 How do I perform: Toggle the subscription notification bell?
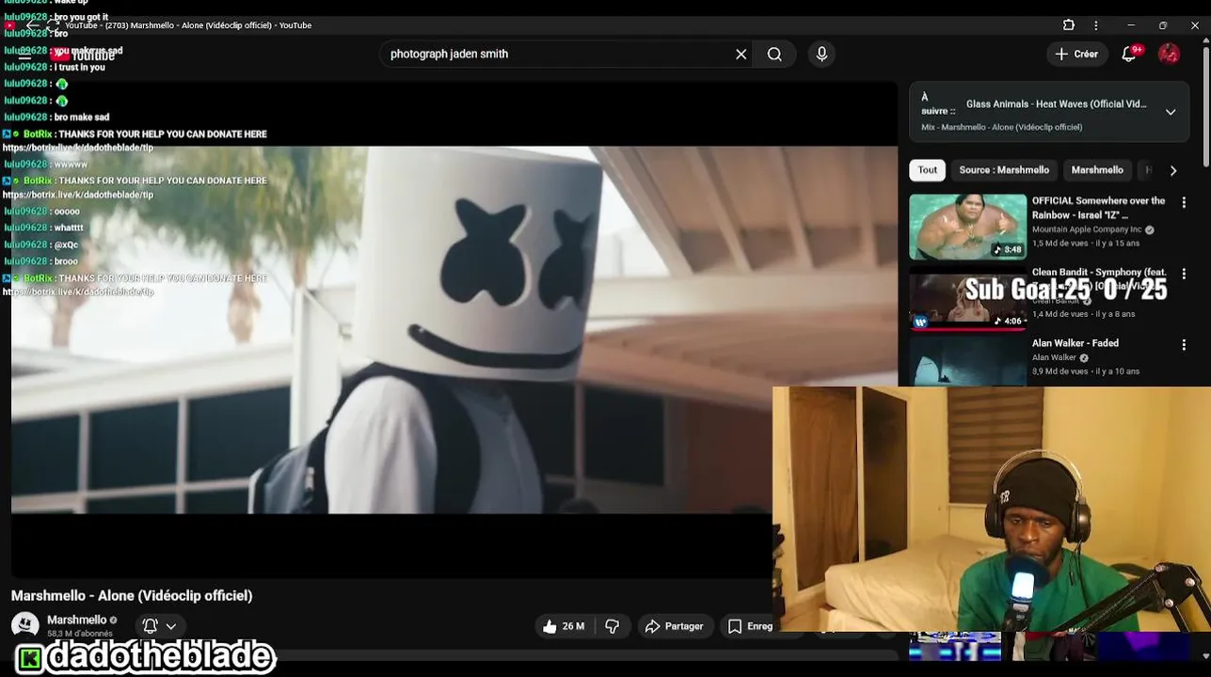point(150,625)
